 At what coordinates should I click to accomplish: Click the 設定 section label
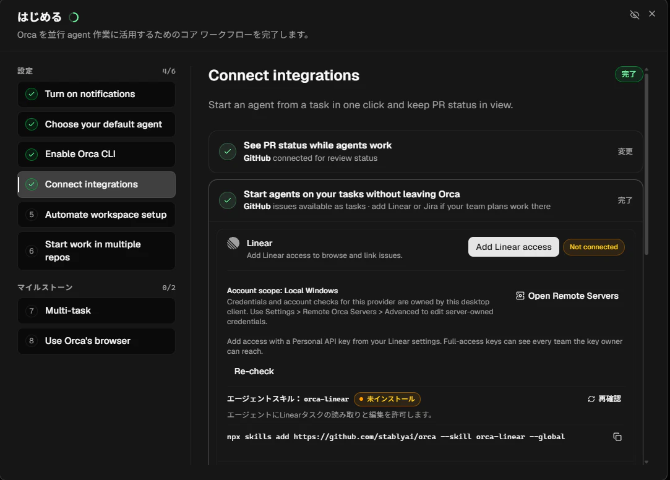click(x=25, y=71)
